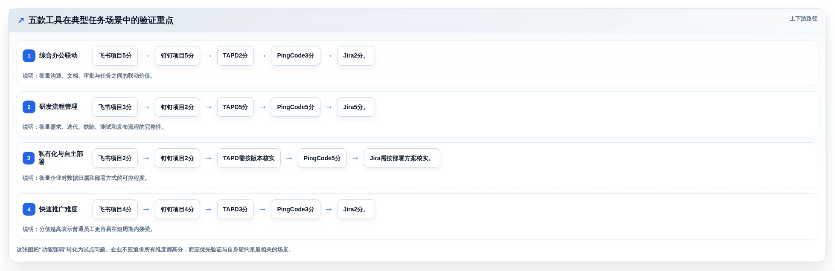Screen dimensions: 835x271
Task: Click the 飞书项目4分 chip
Action: (x=115, y=209)
